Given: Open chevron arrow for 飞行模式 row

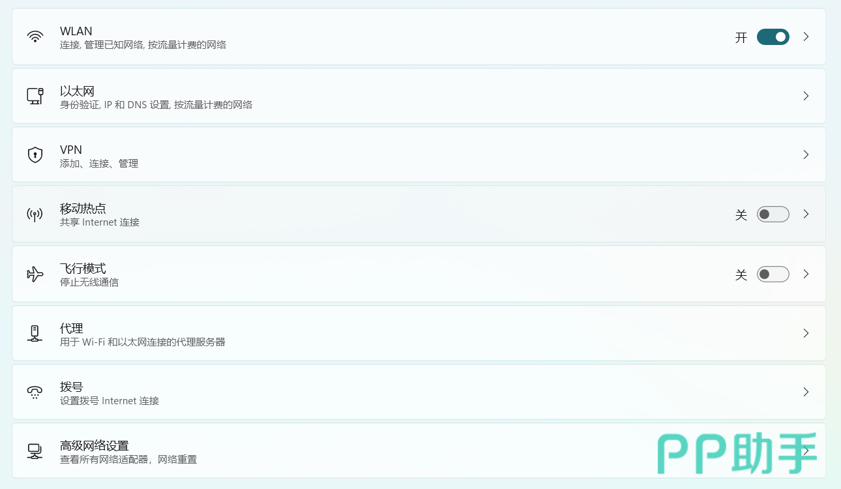Looking at the screenshot, I should (x=806, y=274).
